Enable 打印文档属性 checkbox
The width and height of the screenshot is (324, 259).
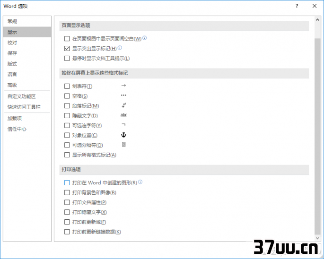click(67, 202)
